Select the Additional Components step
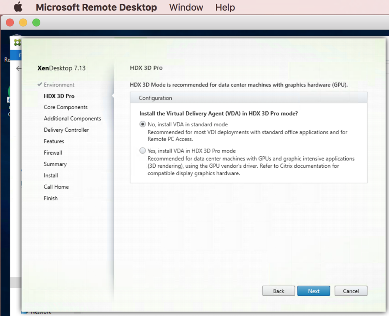This screenshot has width=389, height=316. [x=73, y=119]
